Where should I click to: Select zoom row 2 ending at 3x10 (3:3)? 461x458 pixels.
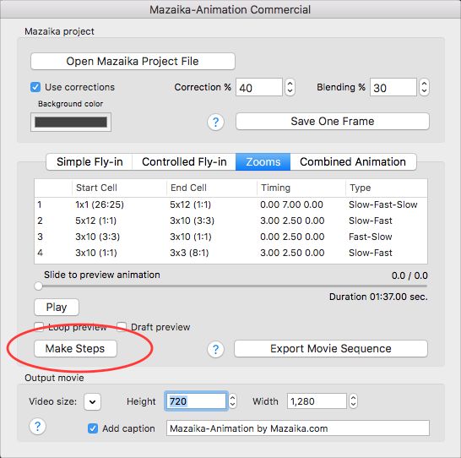pos(230,221)
